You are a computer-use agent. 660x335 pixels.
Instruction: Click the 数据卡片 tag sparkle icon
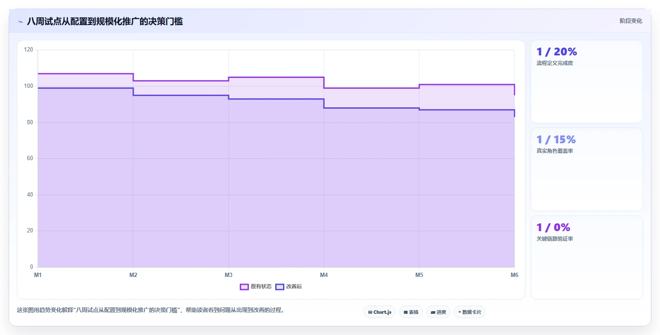(460, 312)
